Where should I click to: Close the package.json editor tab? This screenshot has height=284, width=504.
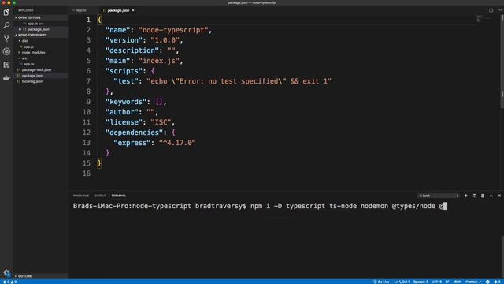coord(133,10)
